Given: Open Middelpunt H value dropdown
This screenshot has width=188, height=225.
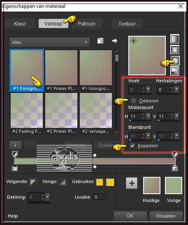Looking at the screenshot, I should tap(148, 116).
